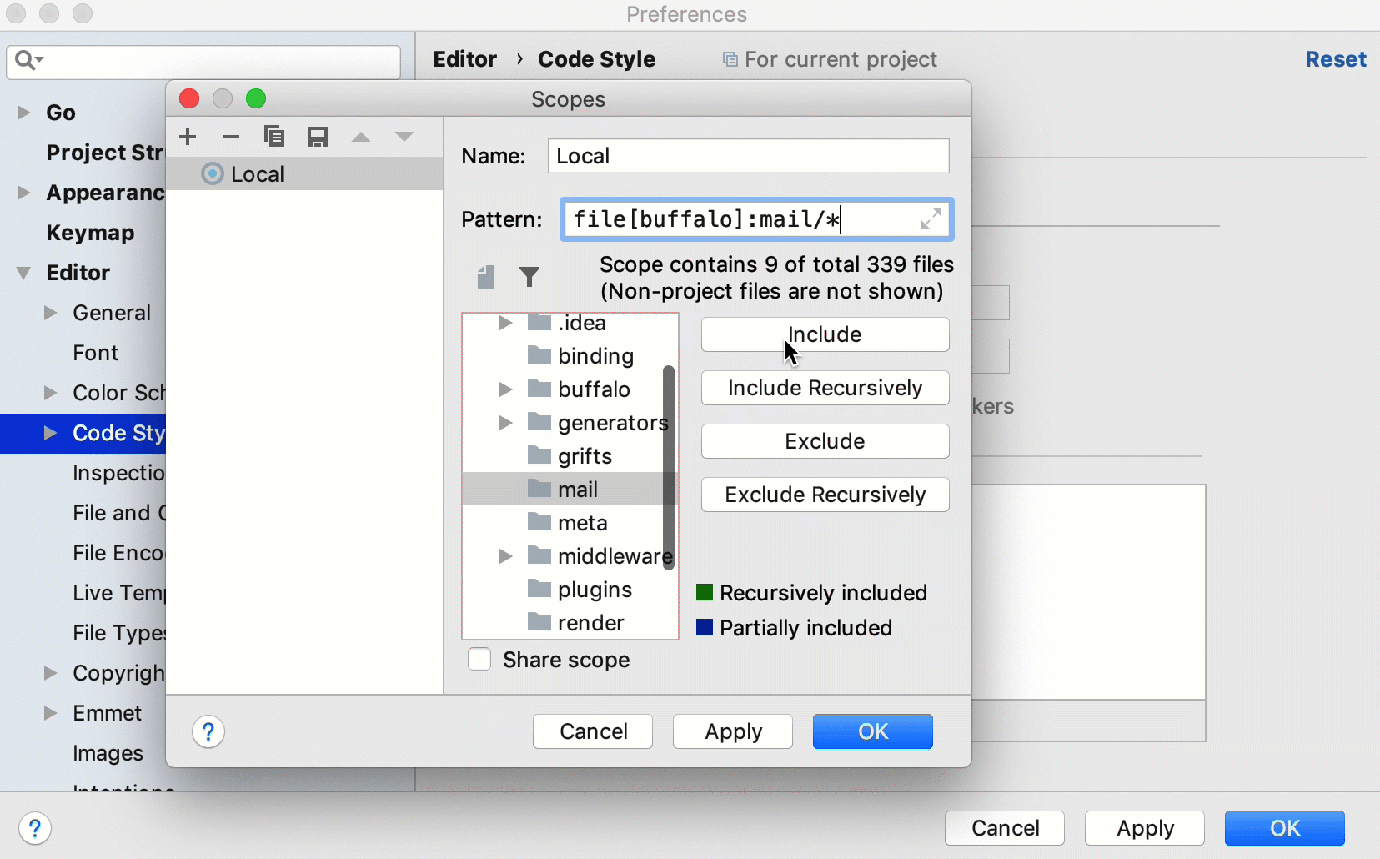Screen dimensions: 1380x859
Task: Click Include Recursively
Action: click(x=825, y=388)
